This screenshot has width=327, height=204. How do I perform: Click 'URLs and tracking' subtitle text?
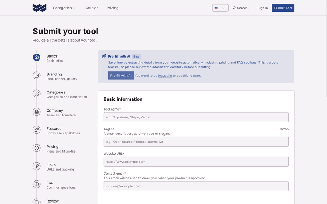(x=60, y=169)
